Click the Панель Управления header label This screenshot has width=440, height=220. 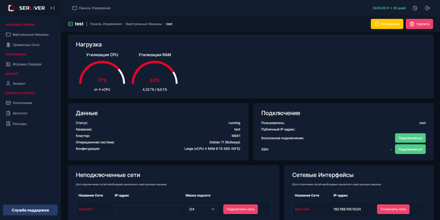coord(95,8)
